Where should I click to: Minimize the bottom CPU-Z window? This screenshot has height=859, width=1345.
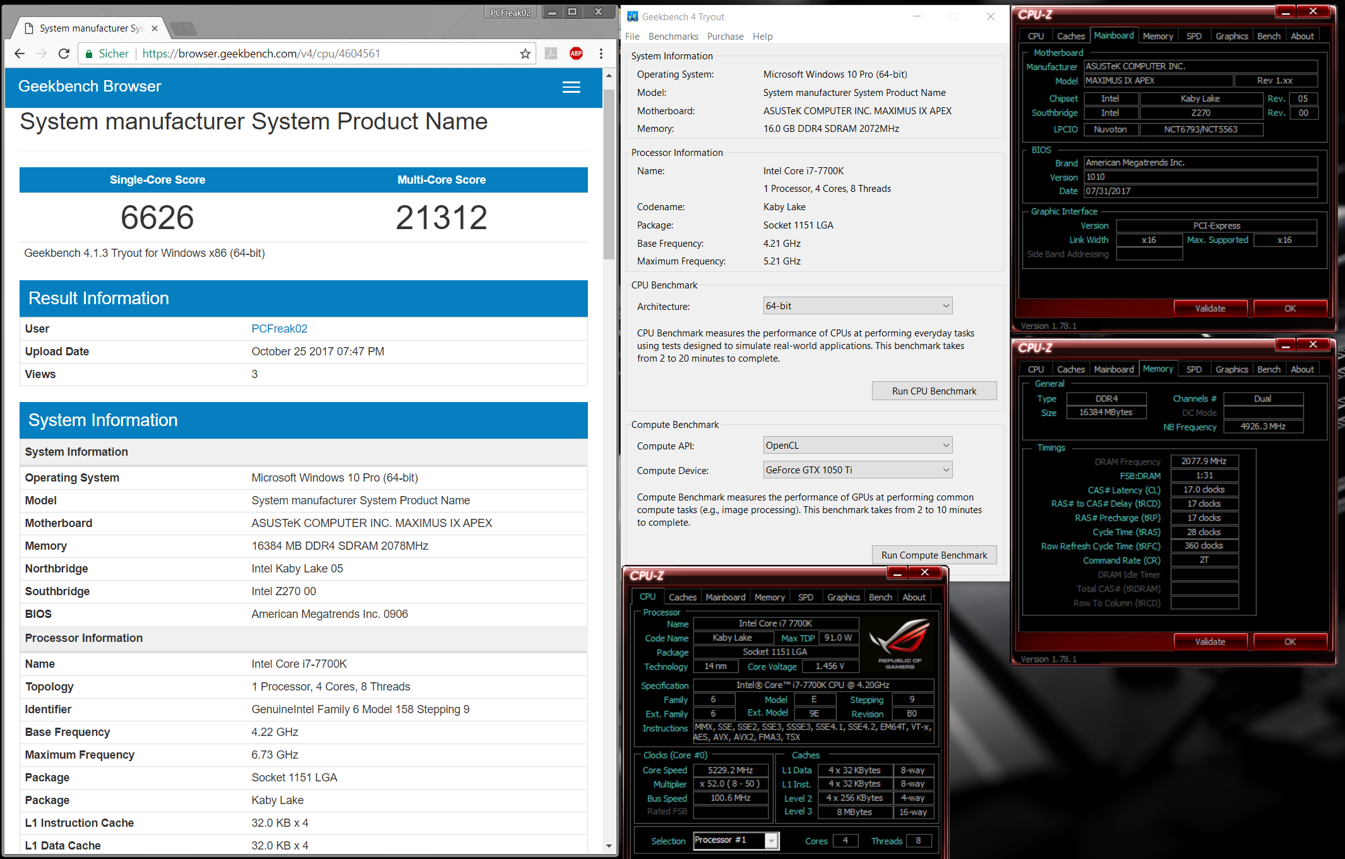tap(897, 572)
